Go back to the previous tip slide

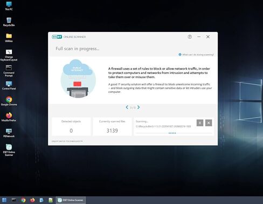[x=127, y=107]
